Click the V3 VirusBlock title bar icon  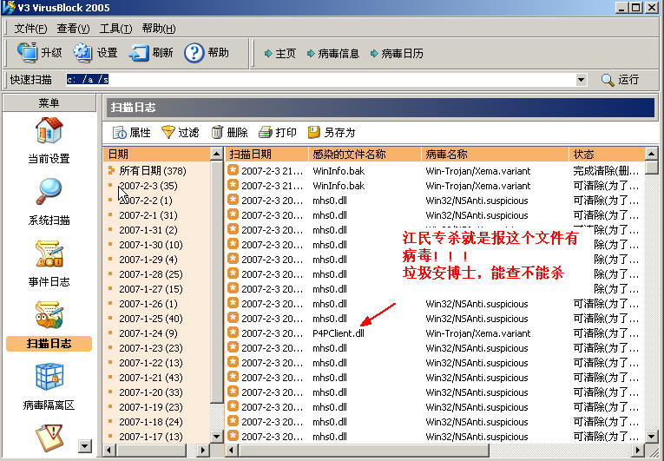pyautogui.click(x=9, y=7)
